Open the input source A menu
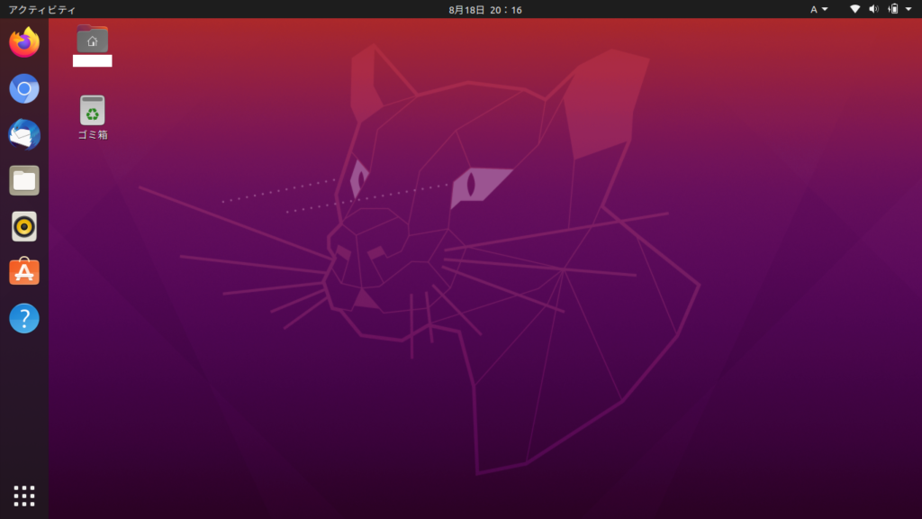This screenshot has height=519, width=922. click(818, 9)
